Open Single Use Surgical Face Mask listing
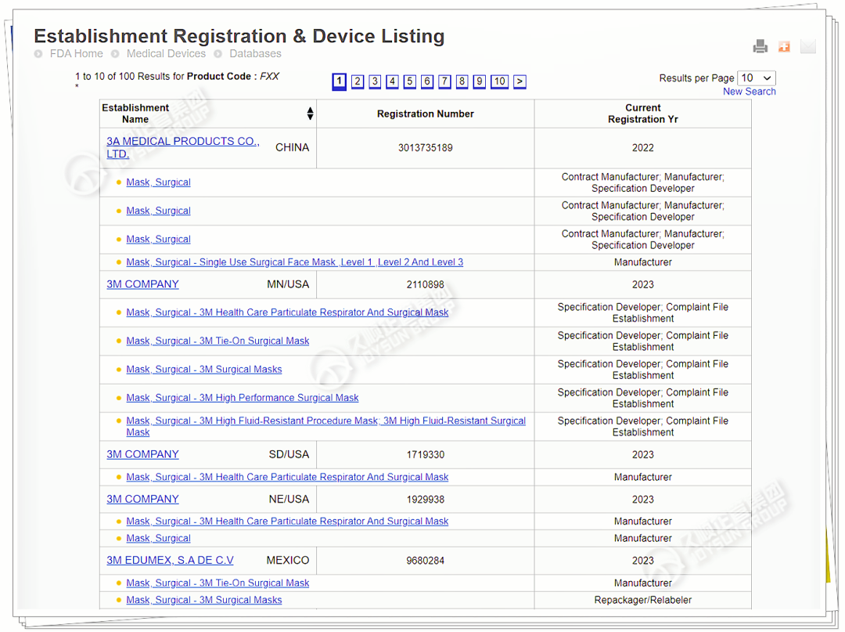Viewport: 845px width, 632px height. [x=294, y=262]
